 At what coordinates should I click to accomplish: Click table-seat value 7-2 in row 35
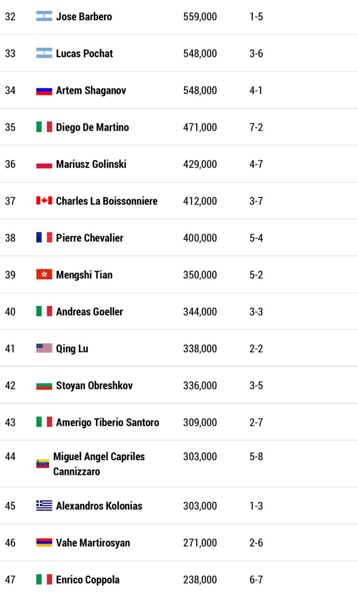[256, 127]
